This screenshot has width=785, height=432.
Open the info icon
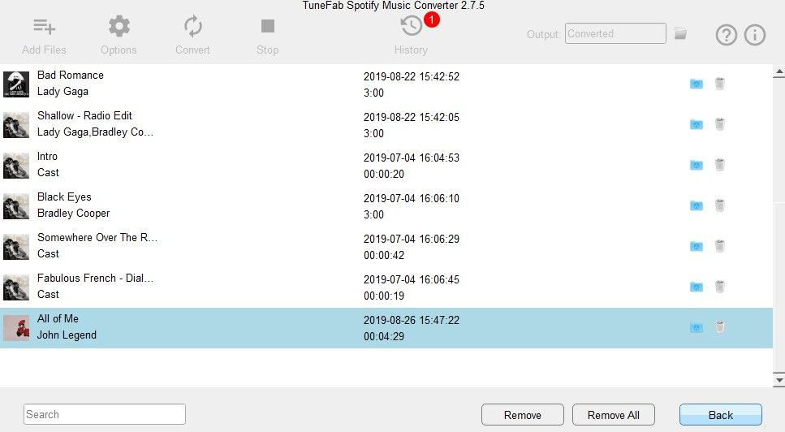(x=754, y=35)
